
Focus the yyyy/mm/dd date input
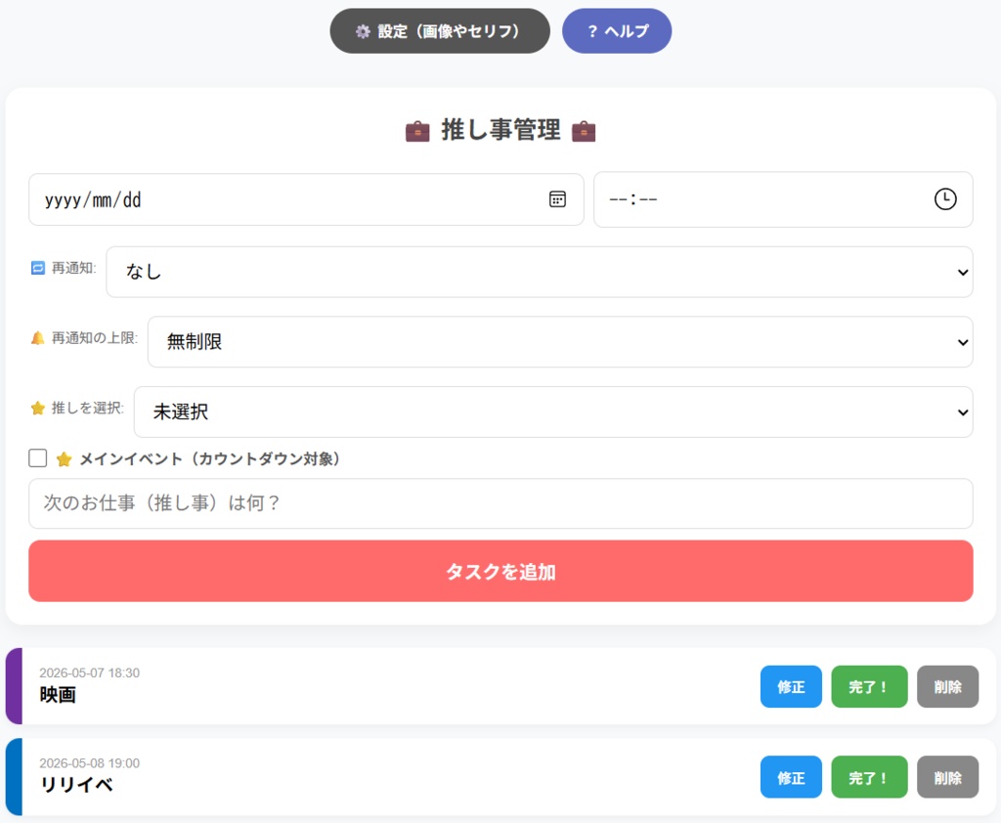point(306,199)
